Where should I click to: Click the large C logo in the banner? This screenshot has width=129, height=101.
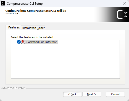[120, 14]
